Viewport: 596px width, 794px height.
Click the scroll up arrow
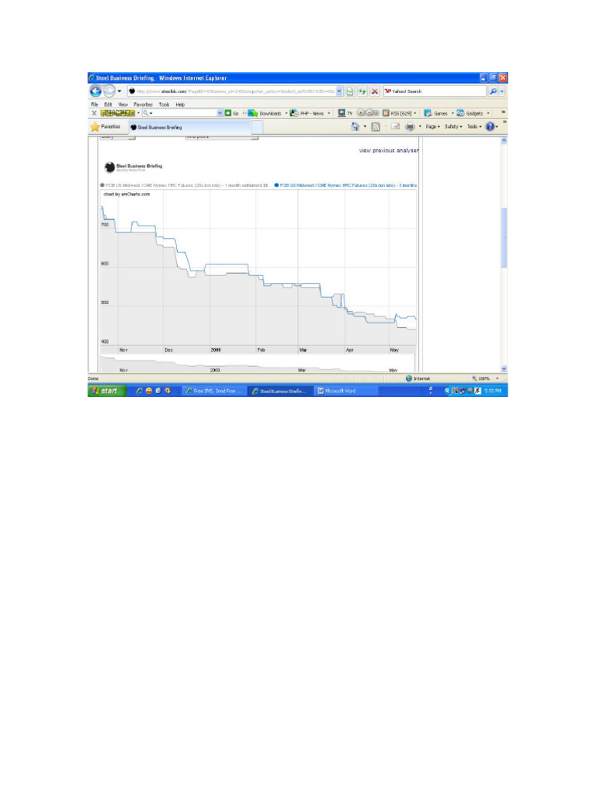[x=504, y=140]
